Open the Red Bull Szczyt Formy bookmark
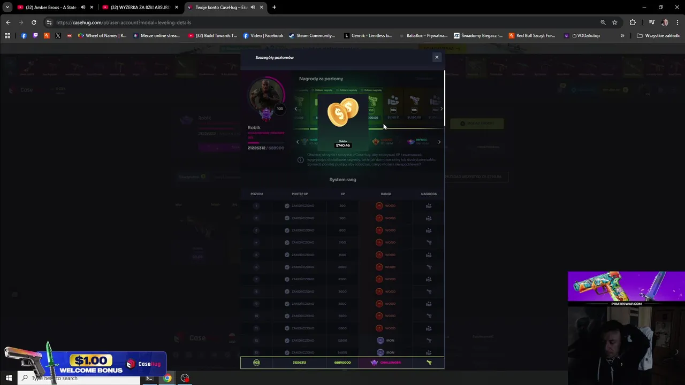This screenshot has height=385, width=685. [532, 36]
